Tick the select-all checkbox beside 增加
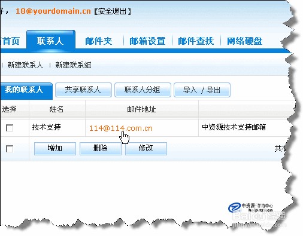This screenshot has height=236, width=303. [10, 149]
